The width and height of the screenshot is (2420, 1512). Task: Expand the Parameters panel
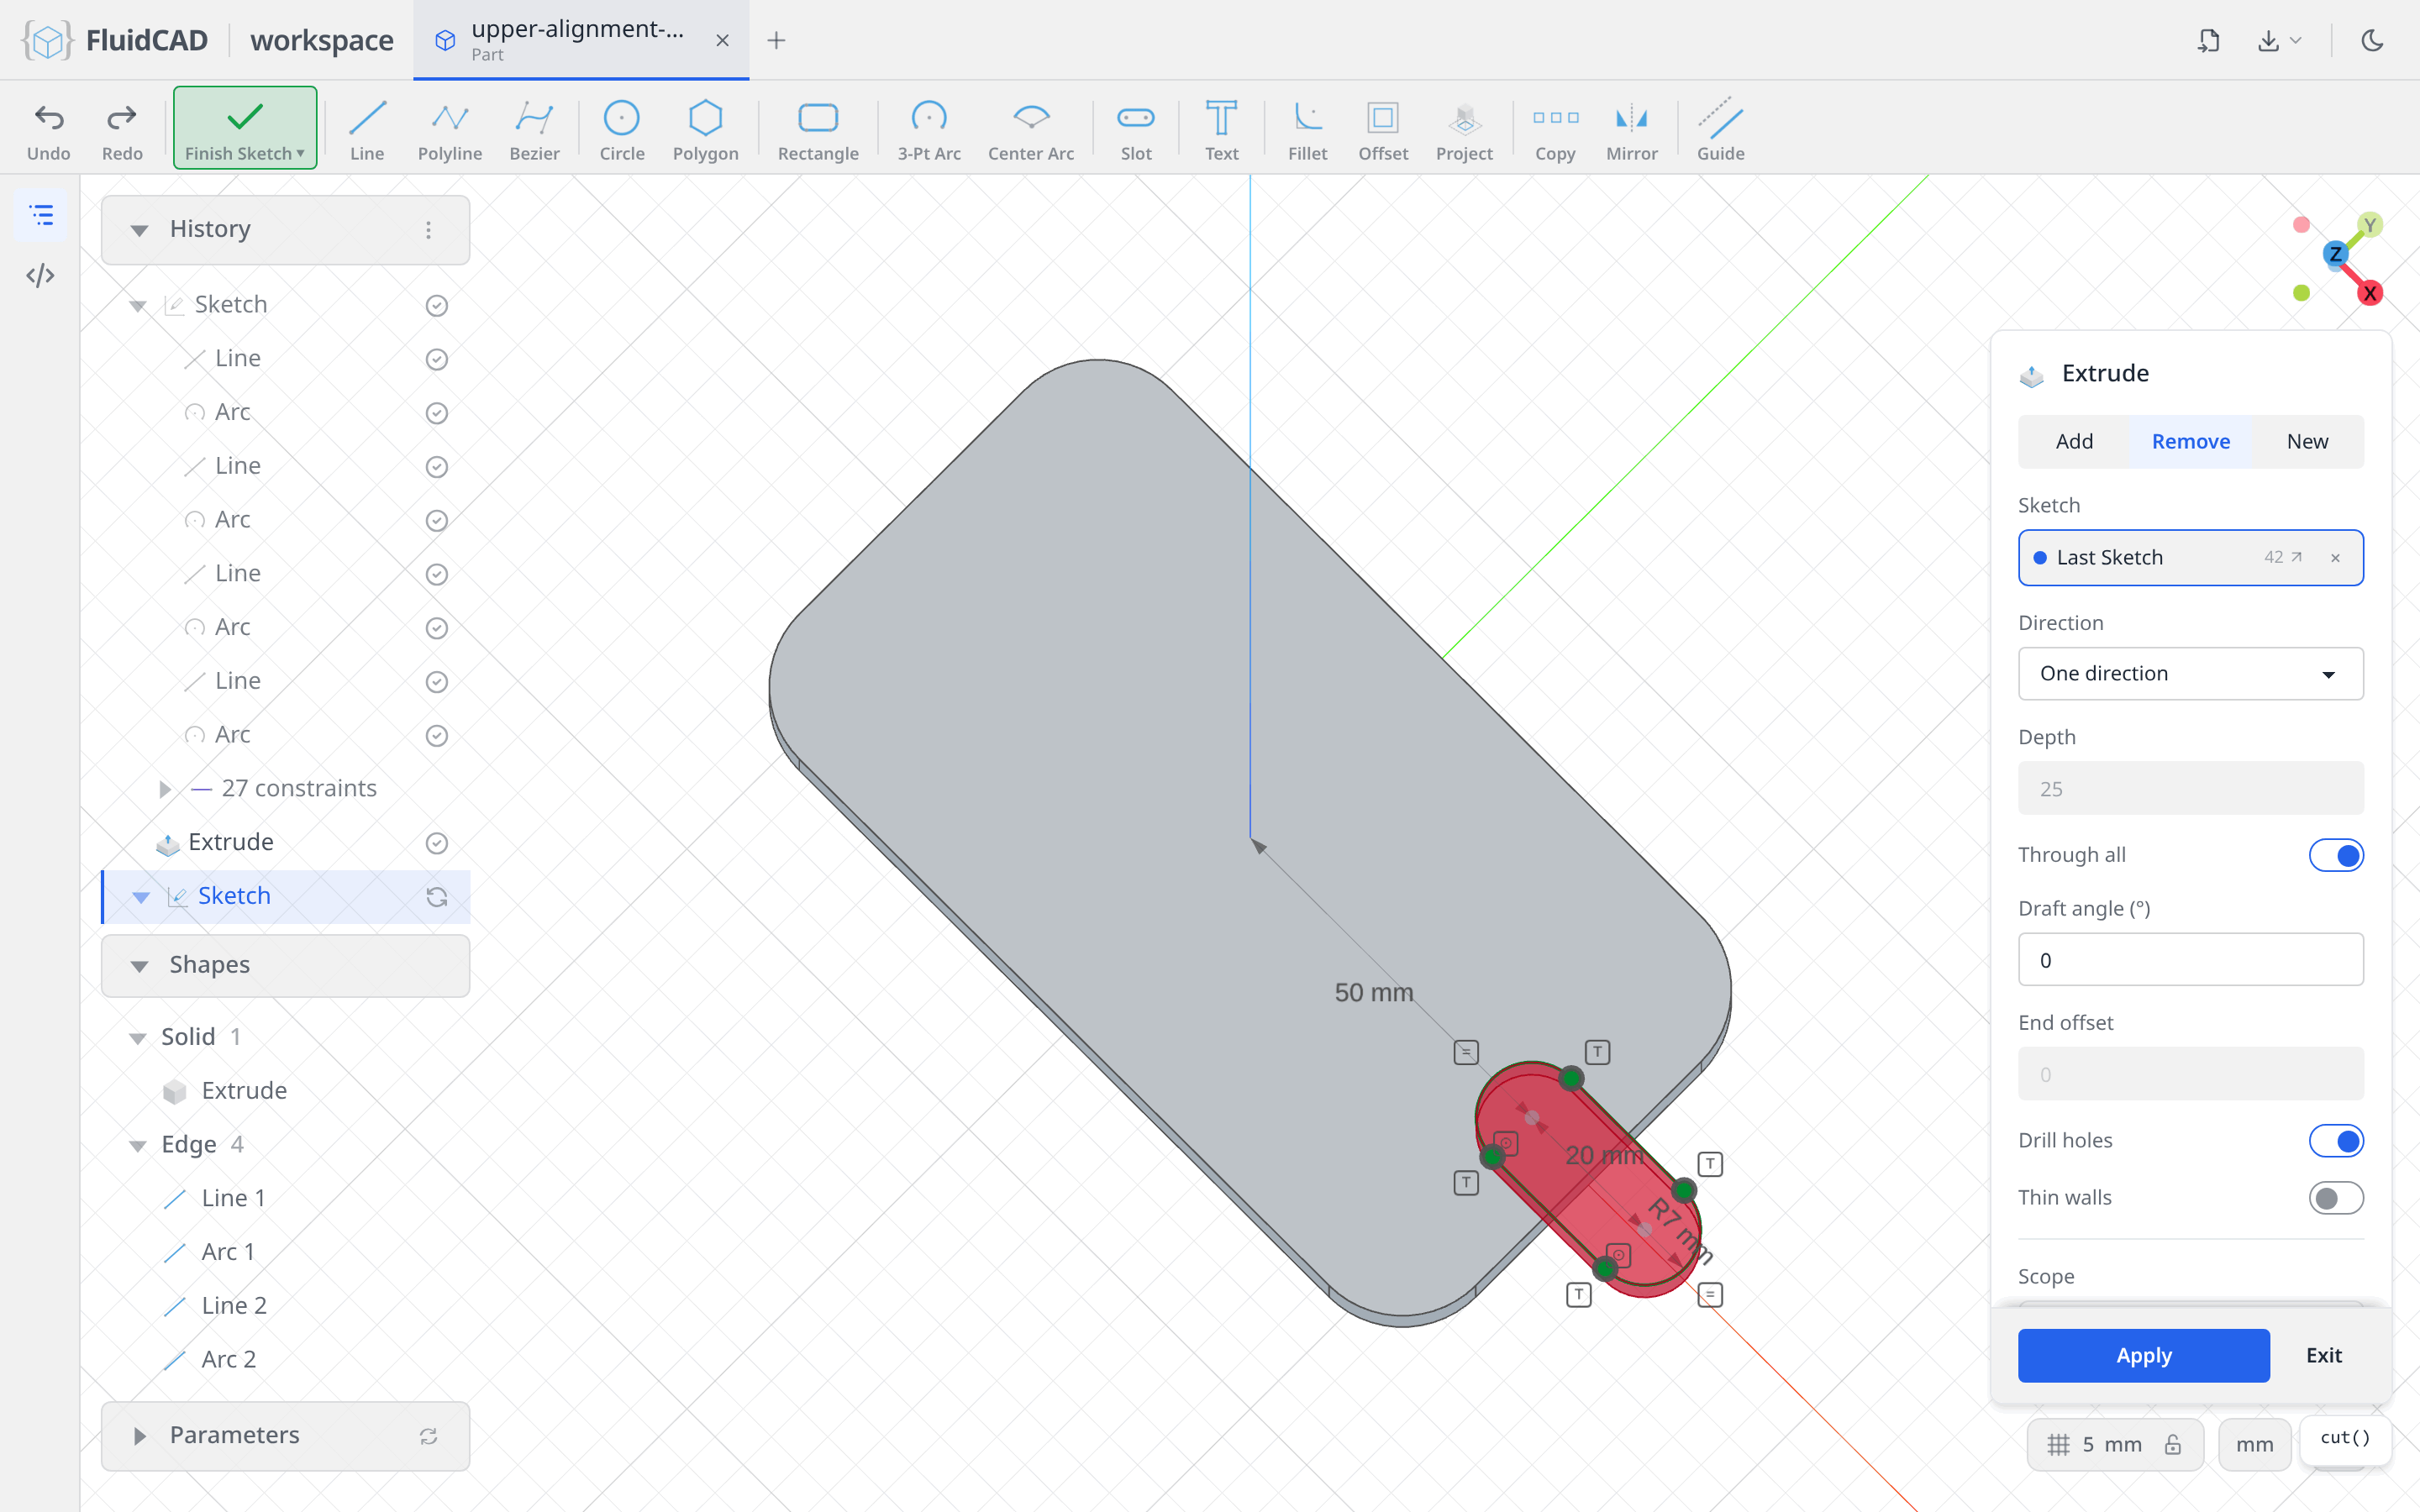click(139, 1436)
